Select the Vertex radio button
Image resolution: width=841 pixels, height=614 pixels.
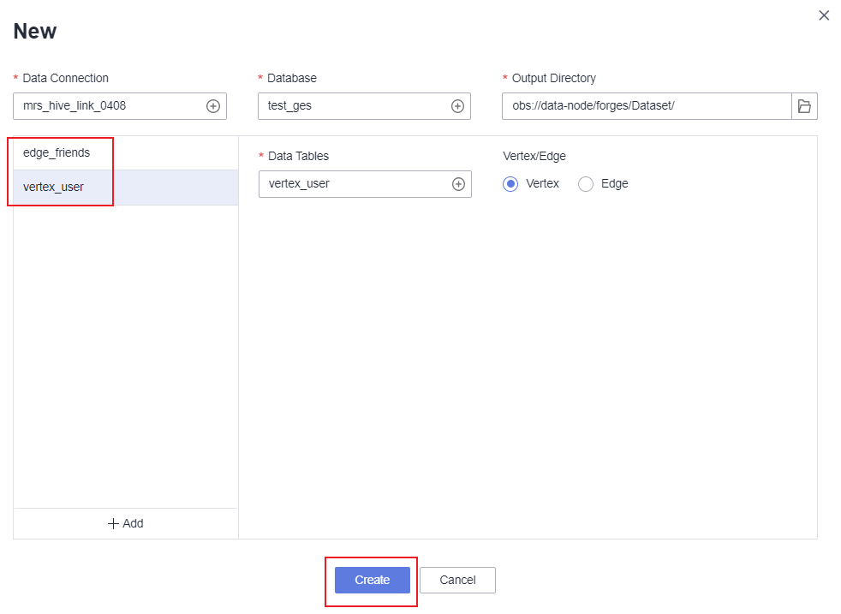tap(510, 184)
